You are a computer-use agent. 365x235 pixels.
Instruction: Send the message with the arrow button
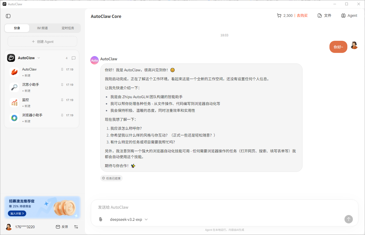[349, 219]
